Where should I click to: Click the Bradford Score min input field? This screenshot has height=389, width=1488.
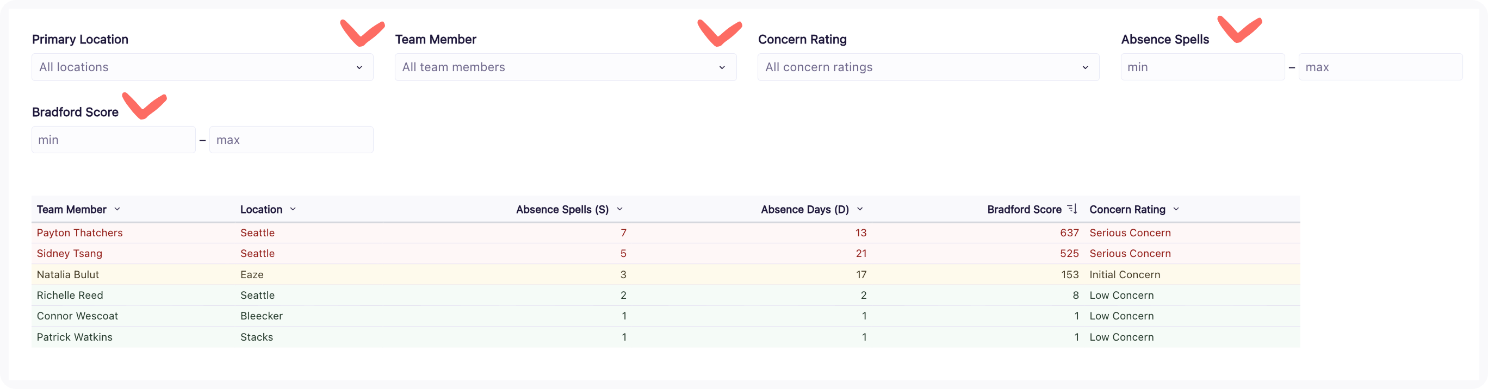point(113,139)
